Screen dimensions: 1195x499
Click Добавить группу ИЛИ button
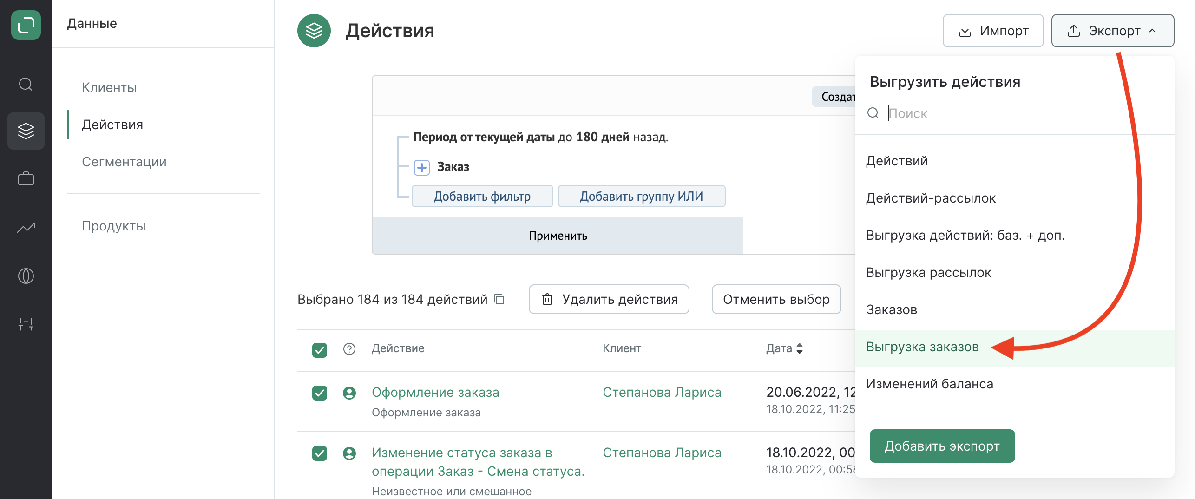[642, 196]
